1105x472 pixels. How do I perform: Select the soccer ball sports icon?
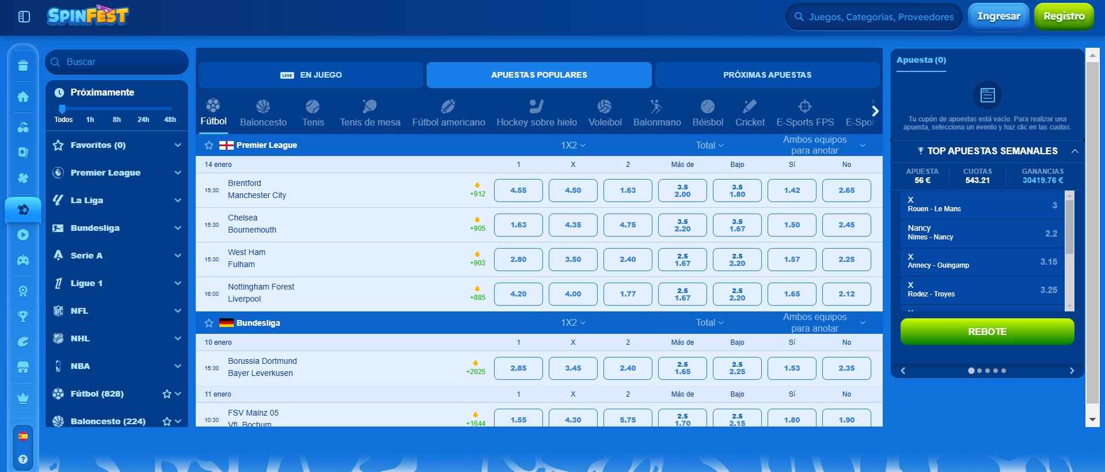23,210
